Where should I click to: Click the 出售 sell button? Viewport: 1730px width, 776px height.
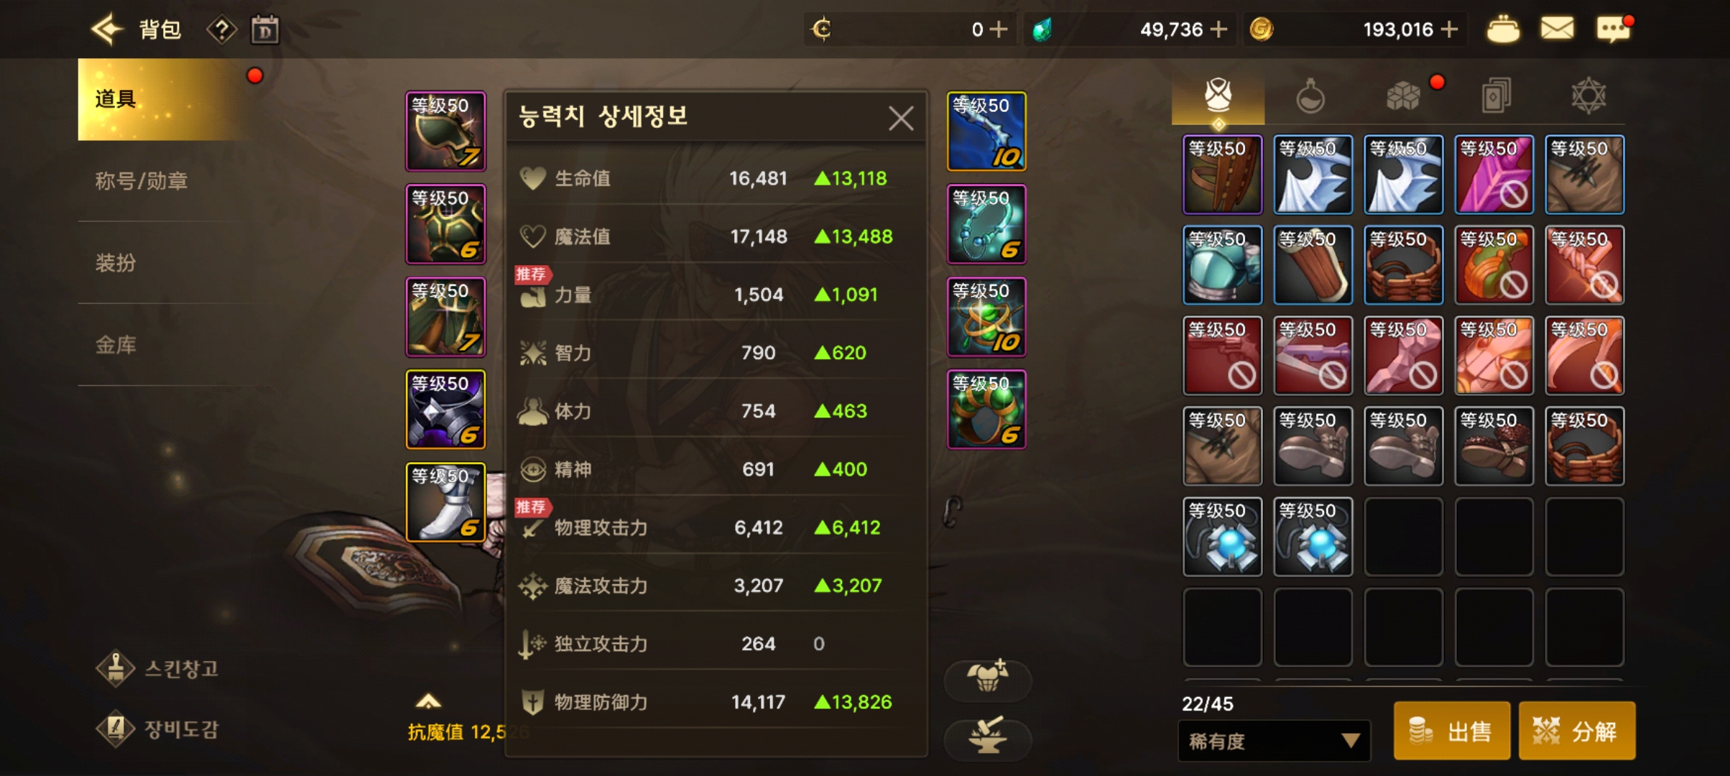coord(1451,731)
